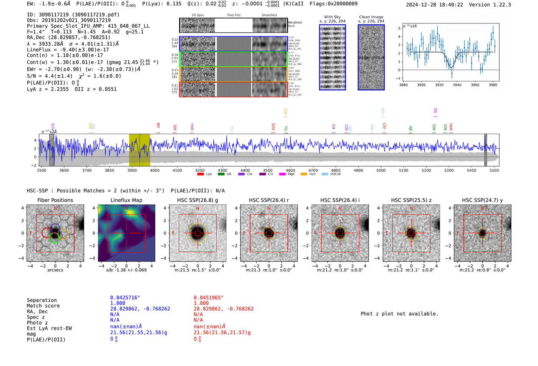Click the green OII legend swatch

coord(221,174)
